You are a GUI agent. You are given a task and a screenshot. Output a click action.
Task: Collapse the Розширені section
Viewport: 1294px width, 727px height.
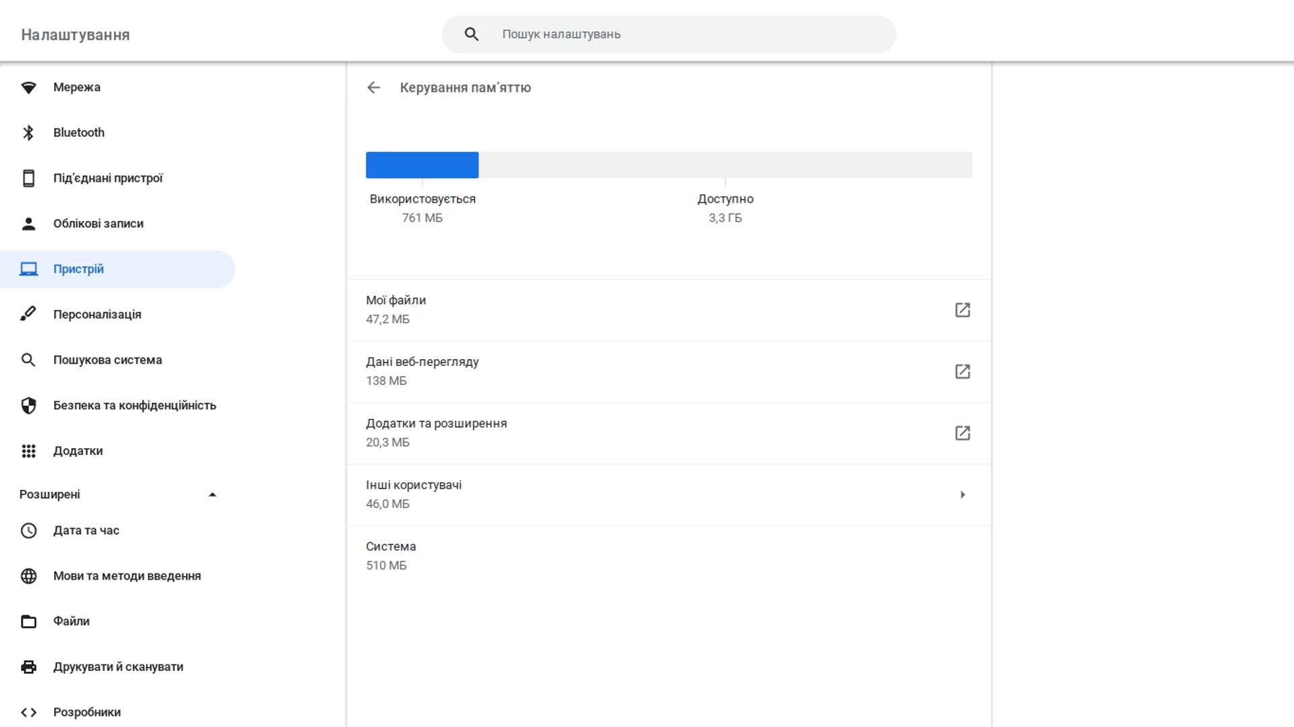212,494
